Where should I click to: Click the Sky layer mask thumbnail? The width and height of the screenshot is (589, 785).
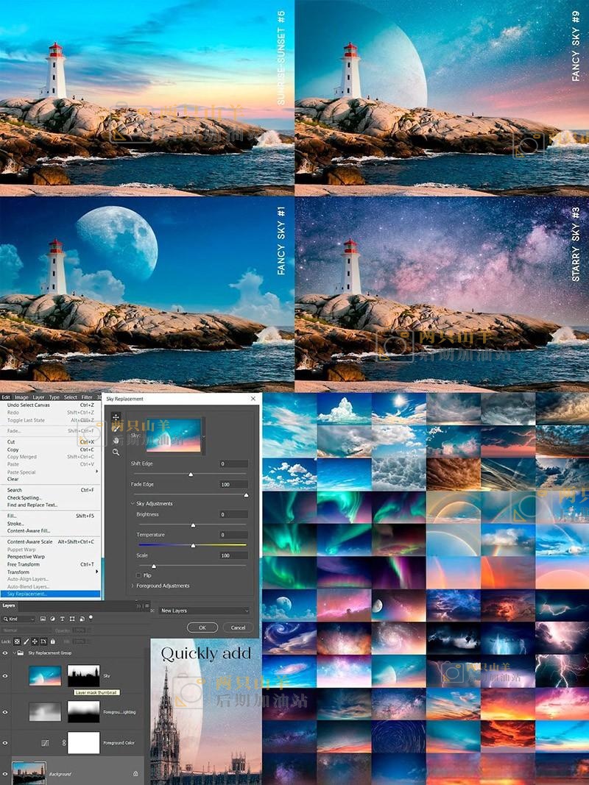point(83,675)
